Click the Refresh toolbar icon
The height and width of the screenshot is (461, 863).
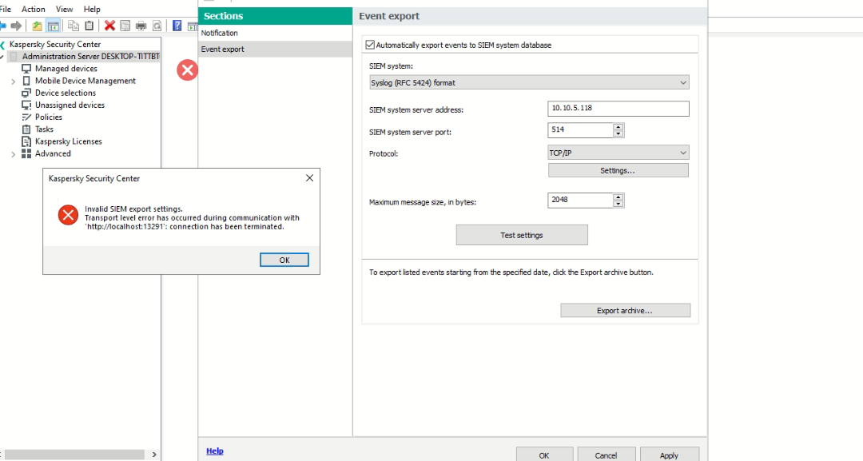pos(157,26)
